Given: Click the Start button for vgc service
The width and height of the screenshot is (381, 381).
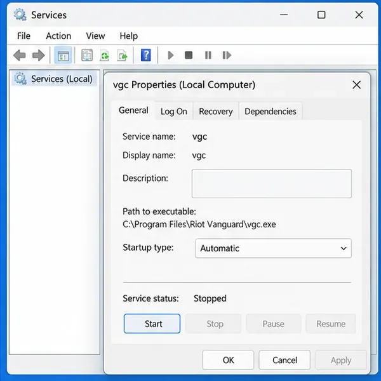Looking at the screenshot, I should 152,324.
